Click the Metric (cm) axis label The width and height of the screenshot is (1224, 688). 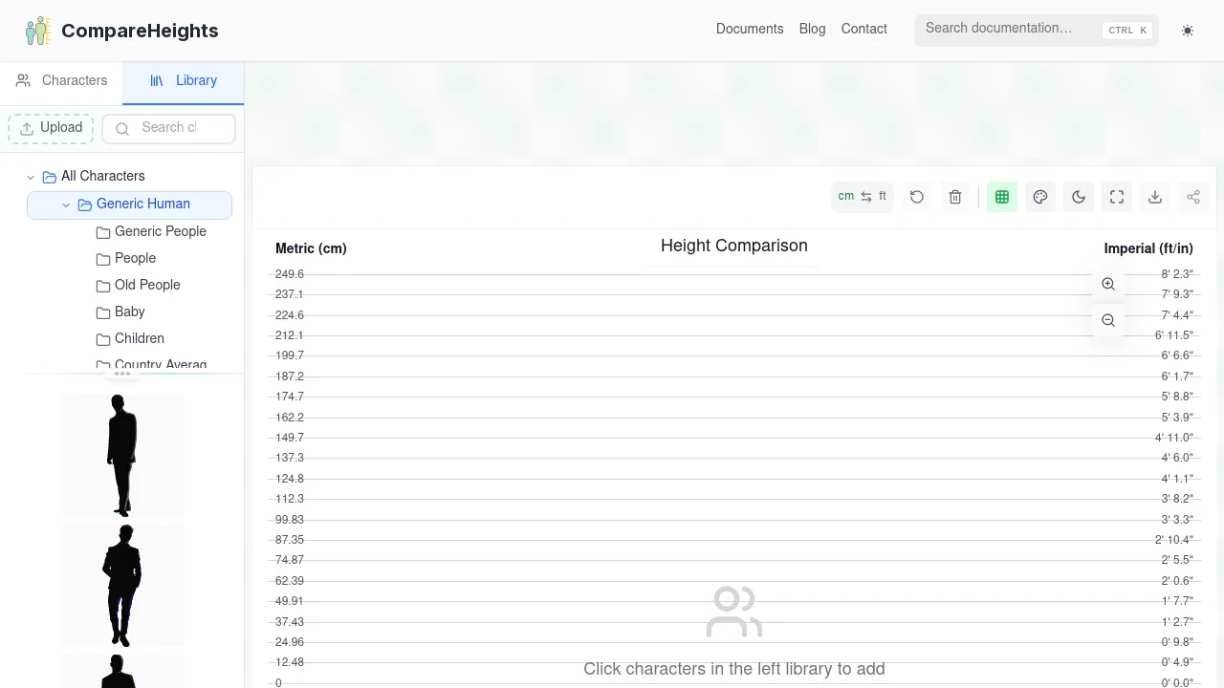pyautogui.click(x=311, y=248)
